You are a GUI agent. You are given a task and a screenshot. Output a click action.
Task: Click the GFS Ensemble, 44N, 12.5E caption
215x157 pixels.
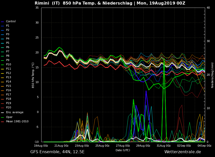(x=57, y=152)
